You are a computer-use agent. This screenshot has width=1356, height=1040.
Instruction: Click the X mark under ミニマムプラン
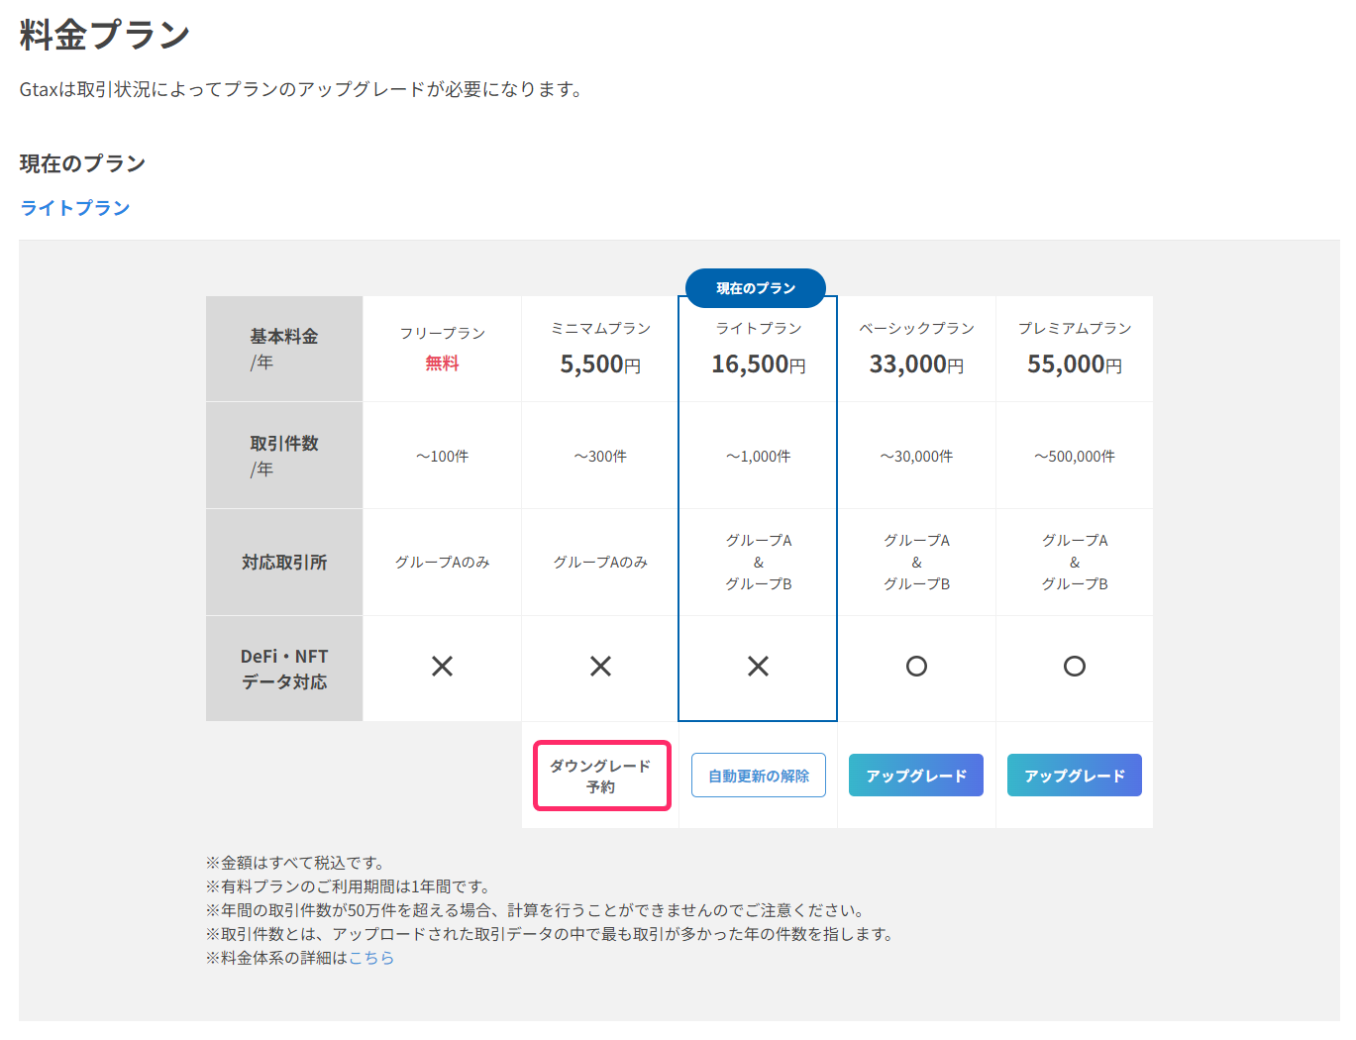[x=600, y=667]
